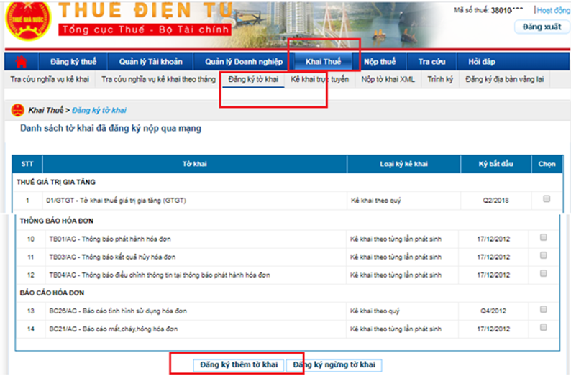571x376 pixels.
Task: Open the Nộp thuế menu
Action: coord(380,62)
